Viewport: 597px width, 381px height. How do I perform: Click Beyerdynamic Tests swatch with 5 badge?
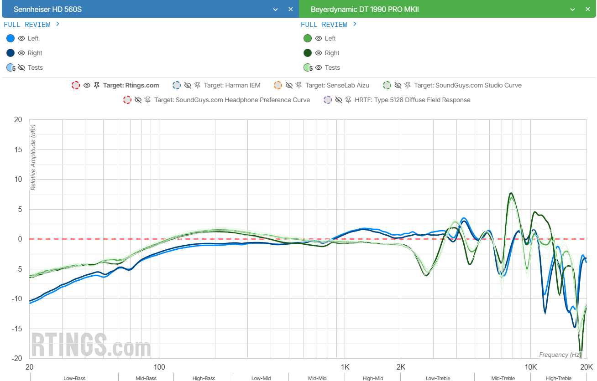click(308, 67)
